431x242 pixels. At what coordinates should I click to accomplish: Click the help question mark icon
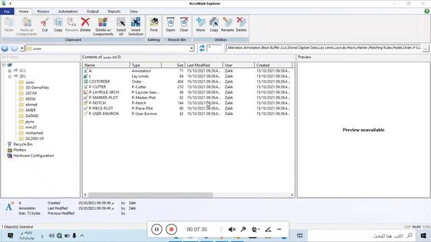pyautogui.click(x=426, y=11)
